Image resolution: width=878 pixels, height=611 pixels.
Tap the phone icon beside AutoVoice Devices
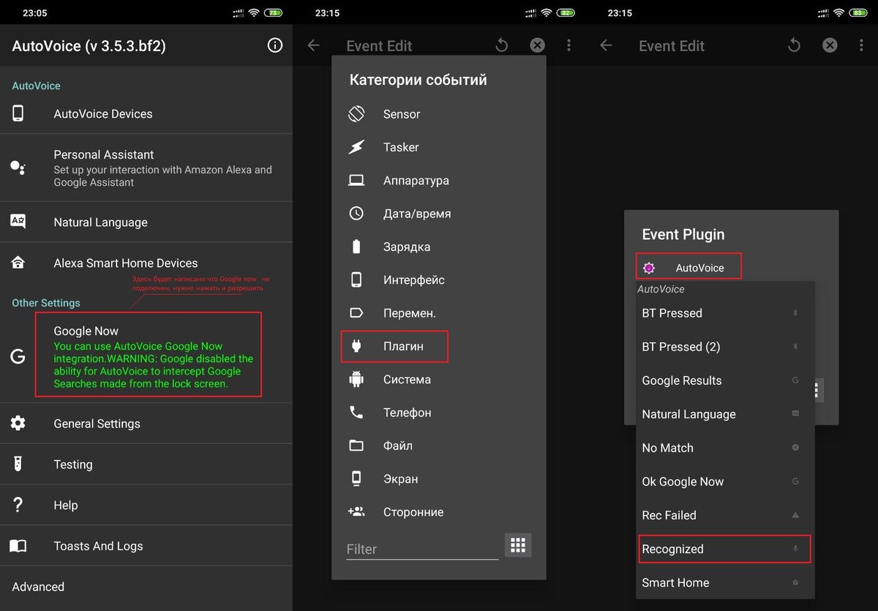point(18,113)
